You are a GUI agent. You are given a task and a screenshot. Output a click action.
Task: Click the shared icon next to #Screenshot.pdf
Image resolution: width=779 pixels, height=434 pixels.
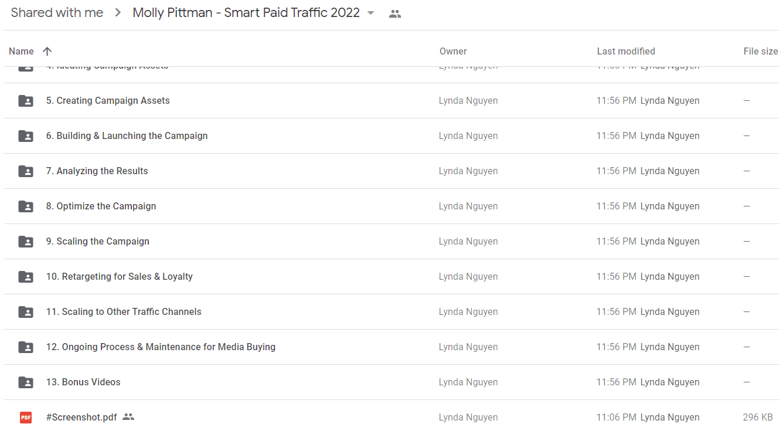128,417
